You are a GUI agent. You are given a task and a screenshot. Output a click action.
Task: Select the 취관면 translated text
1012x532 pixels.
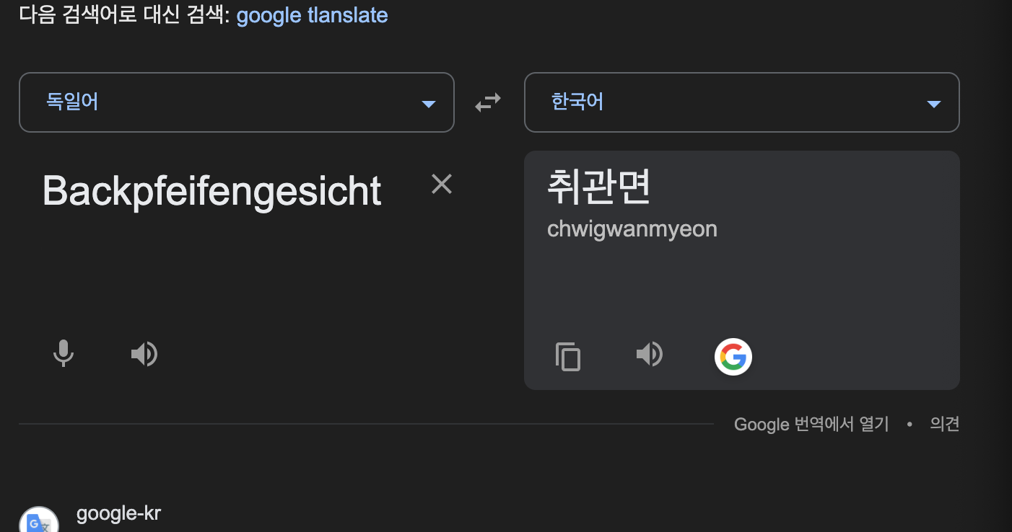point(599,186)
